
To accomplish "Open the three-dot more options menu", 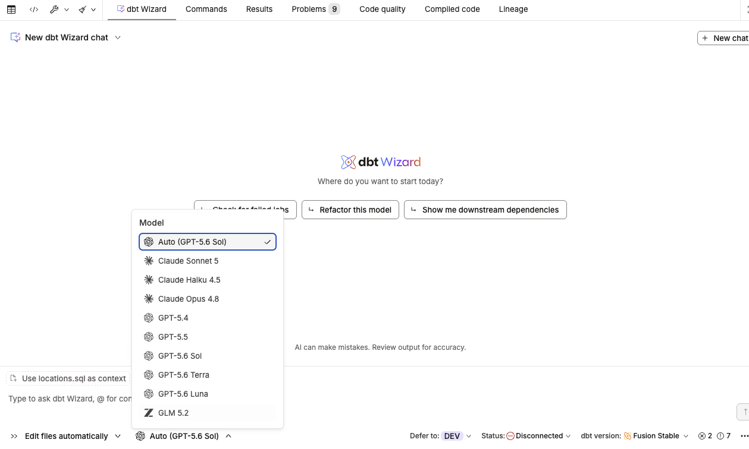I will pyautogui.click(x=743, y=436).
